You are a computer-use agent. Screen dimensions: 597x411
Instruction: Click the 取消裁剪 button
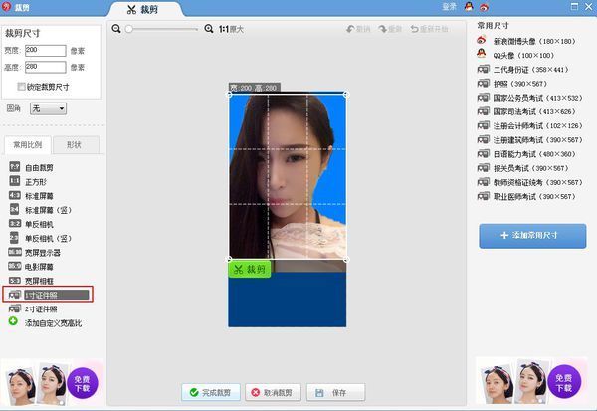pyautogui.click(x=272, y=393)
